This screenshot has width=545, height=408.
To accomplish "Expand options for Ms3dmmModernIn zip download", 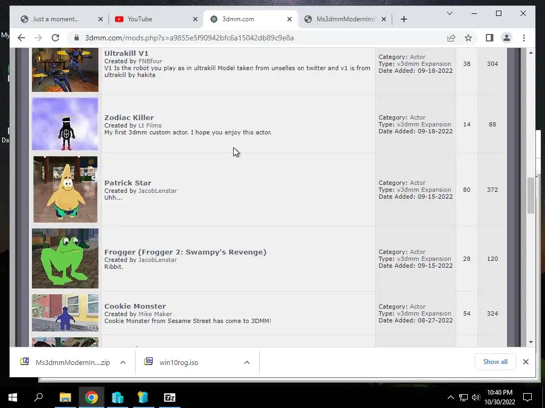I will (x=123, y=362).
